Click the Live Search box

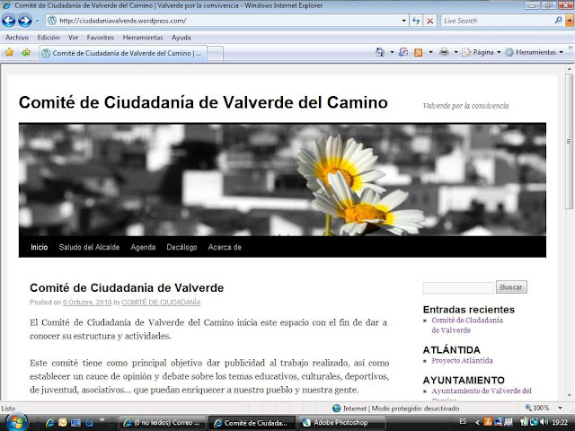pyautogui.click(x=497, y=21)
